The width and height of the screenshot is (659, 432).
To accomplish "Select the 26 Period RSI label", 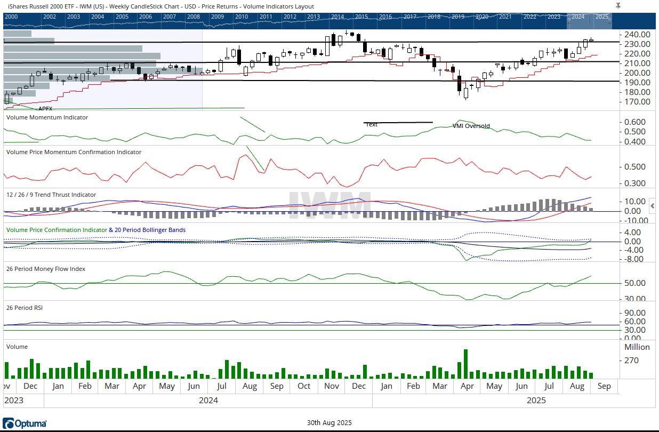I will click(x=25, y=308).
